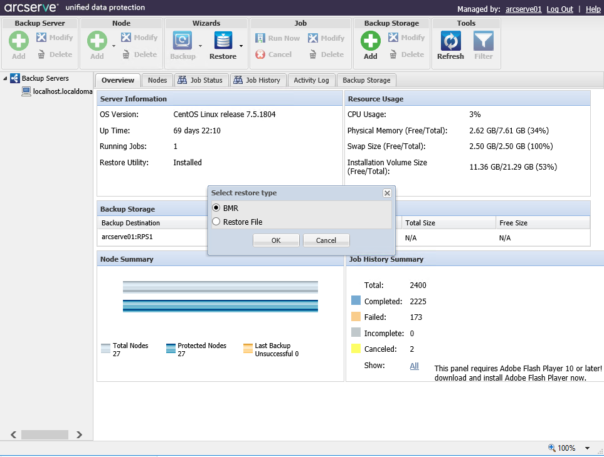604x457 pixels.
Task: Click Delete in the Job group
Action: coord(327,54)
